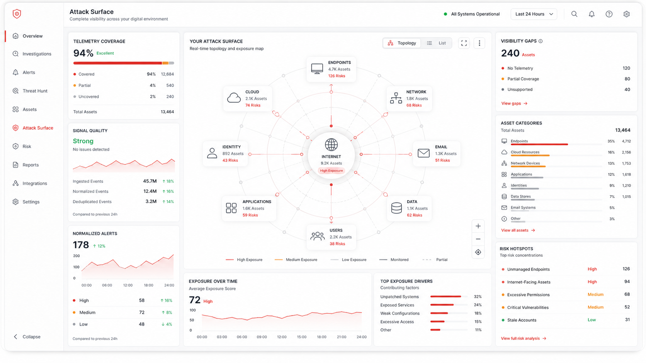Toggle Monitored legend entry
The image size is (646, 363).
point(394,260)
